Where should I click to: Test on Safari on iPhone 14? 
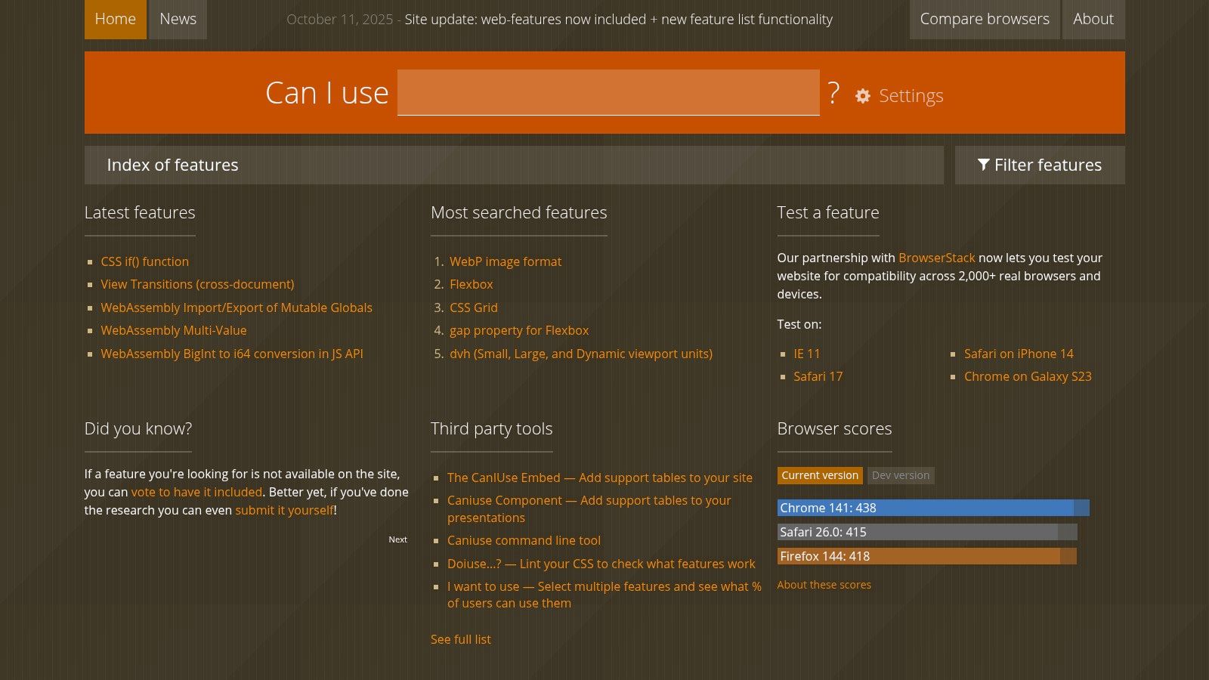point(1019,354)
